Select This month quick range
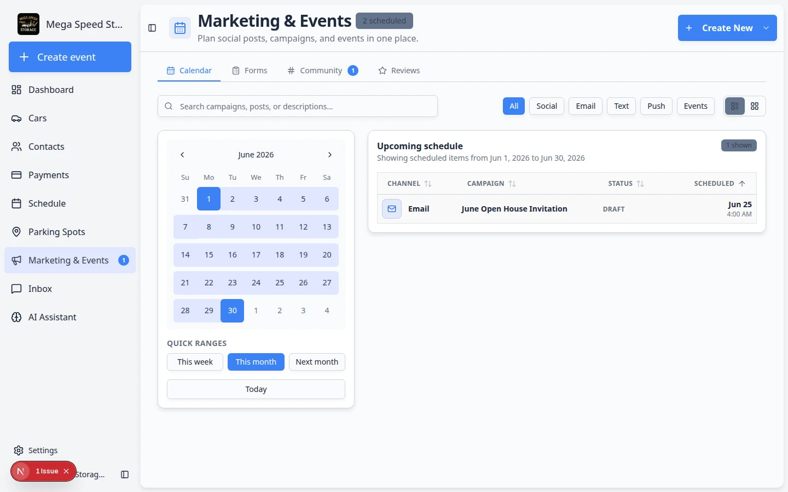Image resolution: width=788 pixels, height=492 pixels. pyautogui.click(x=256, y=362)
